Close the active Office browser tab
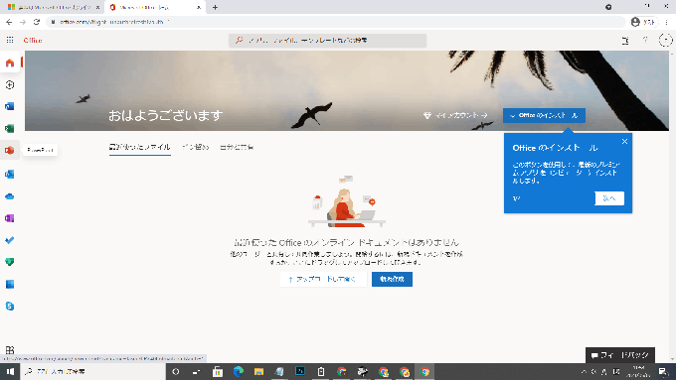 pos(199,7)
